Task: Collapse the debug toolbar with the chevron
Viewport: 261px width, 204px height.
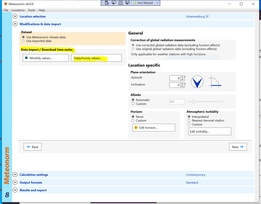Action: (x=157, y=3)
